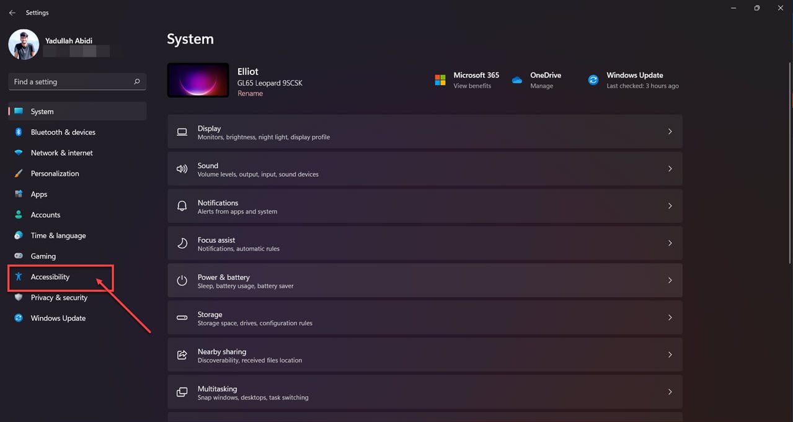Go to Time & language section
The height and width of the screenshot is (422, 793).
coord(58,236)
